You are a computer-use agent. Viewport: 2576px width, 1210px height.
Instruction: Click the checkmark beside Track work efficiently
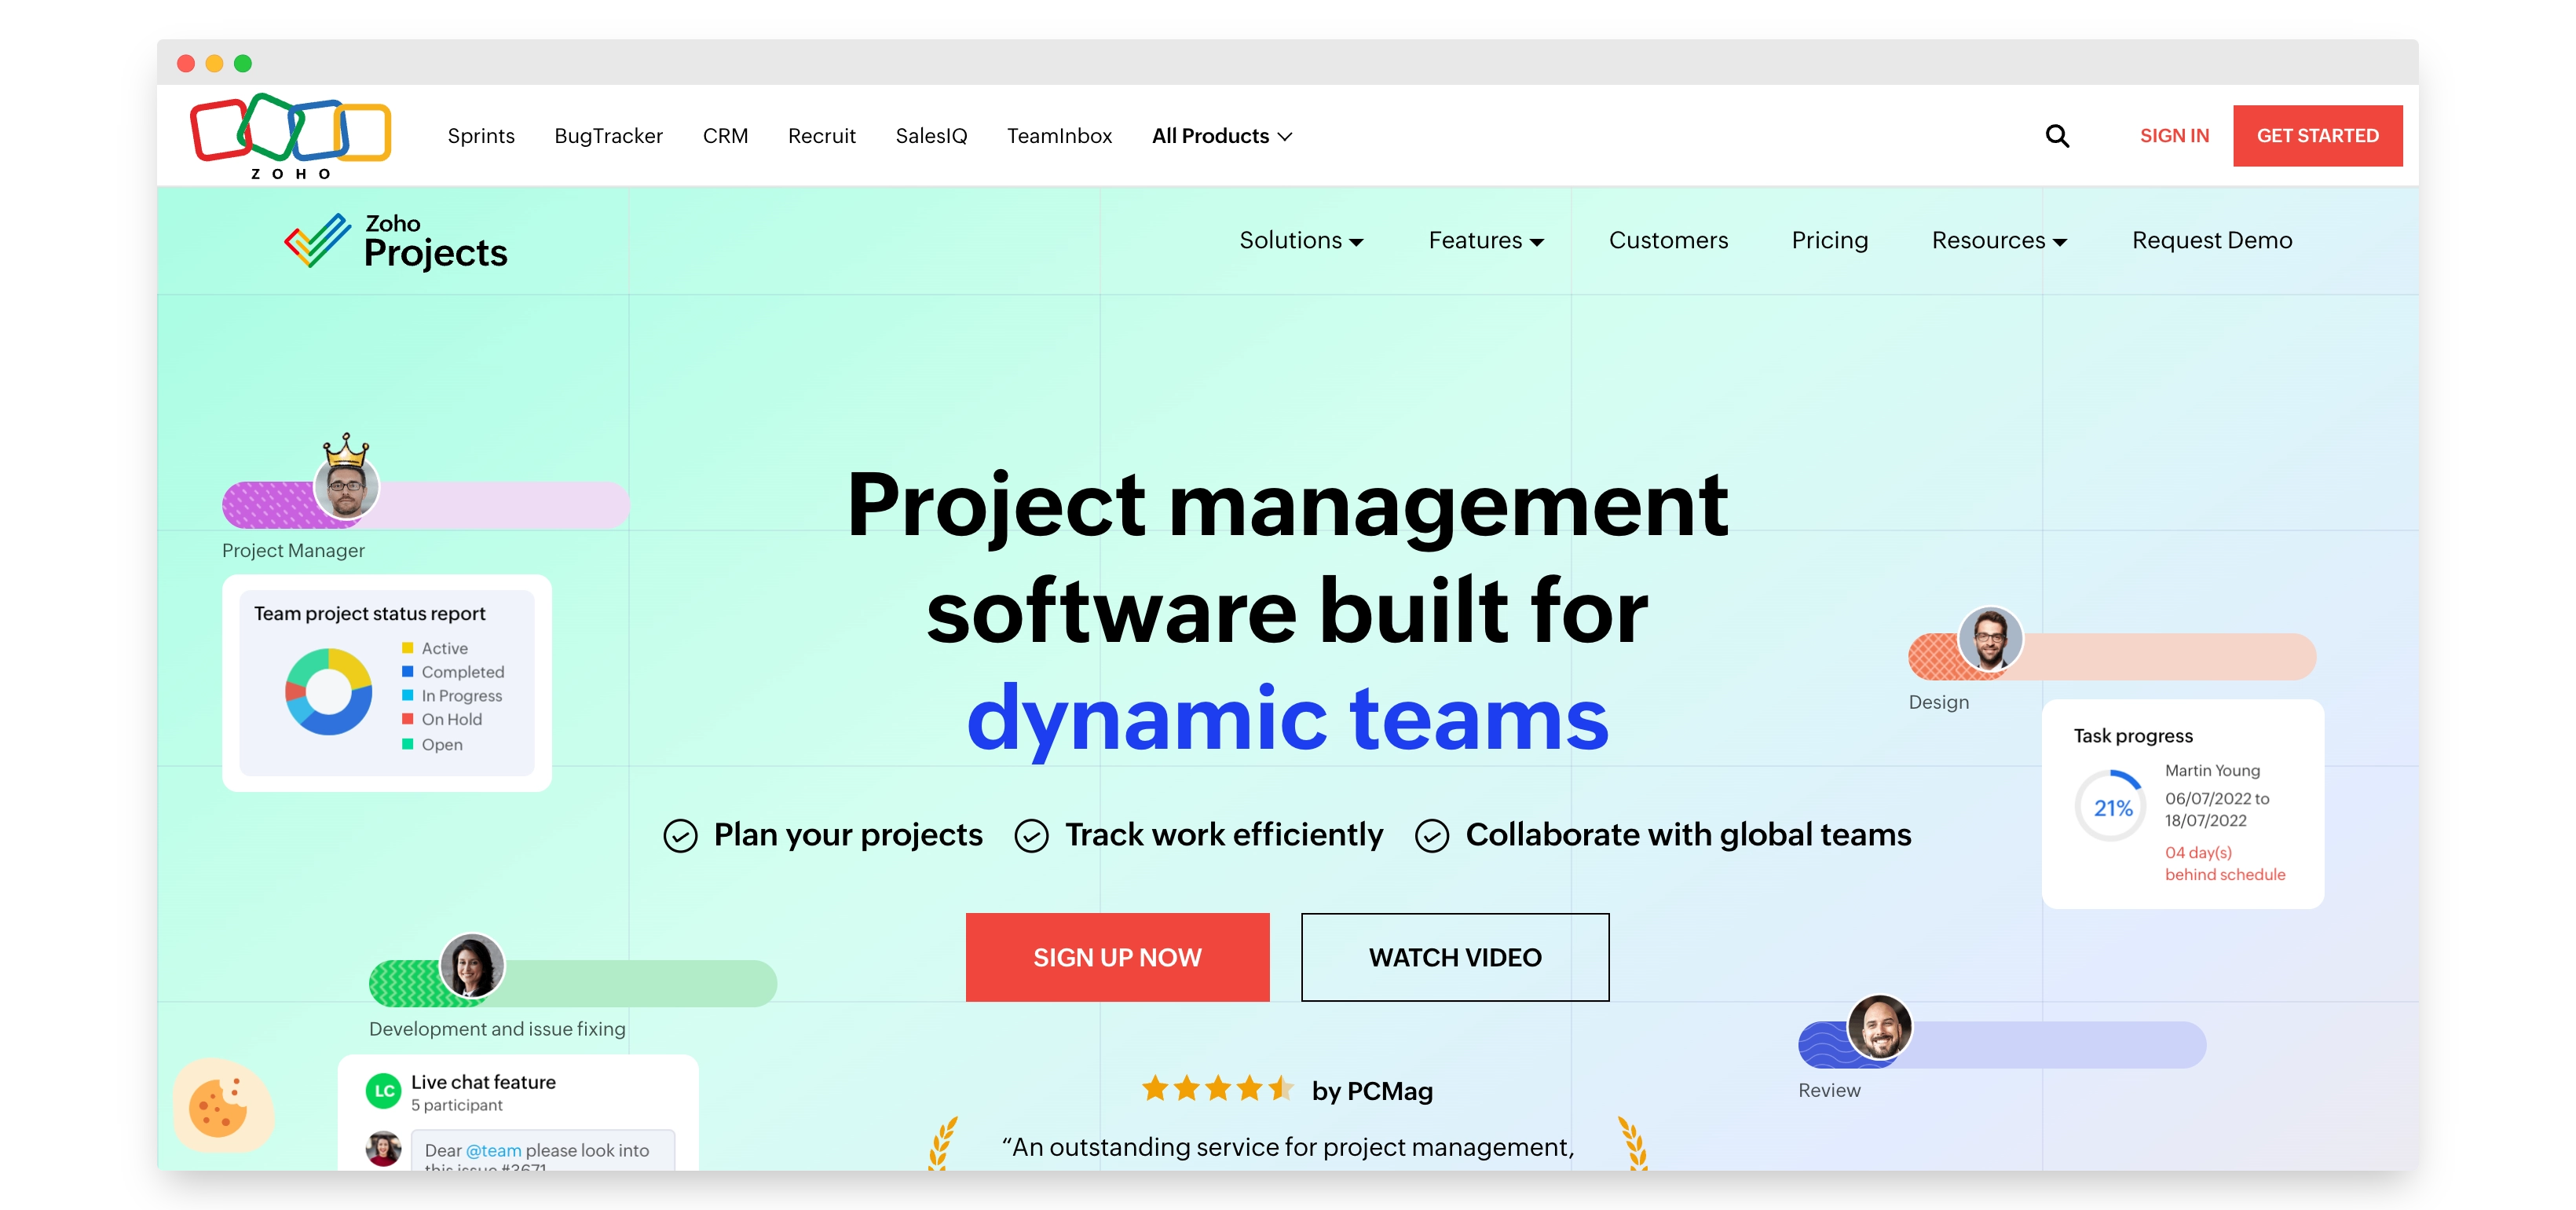pos(1031,836)
